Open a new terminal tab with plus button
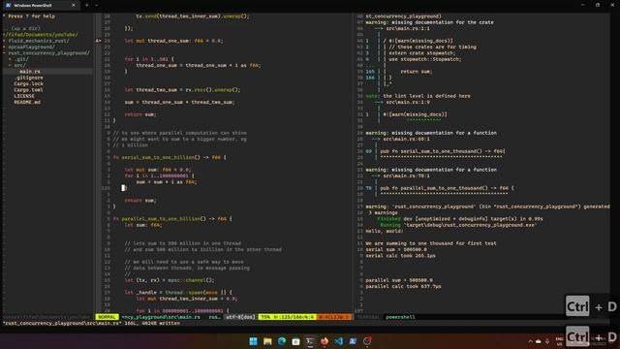This screenshot has height=349, width=620. tap(87, 5)
